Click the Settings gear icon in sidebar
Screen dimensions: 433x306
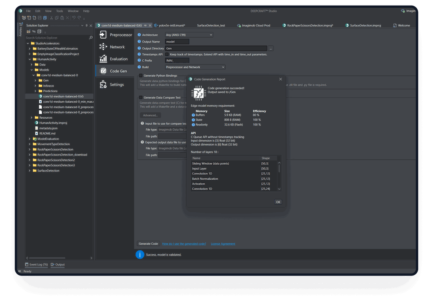pyautogui.click(x=103, y=85)
